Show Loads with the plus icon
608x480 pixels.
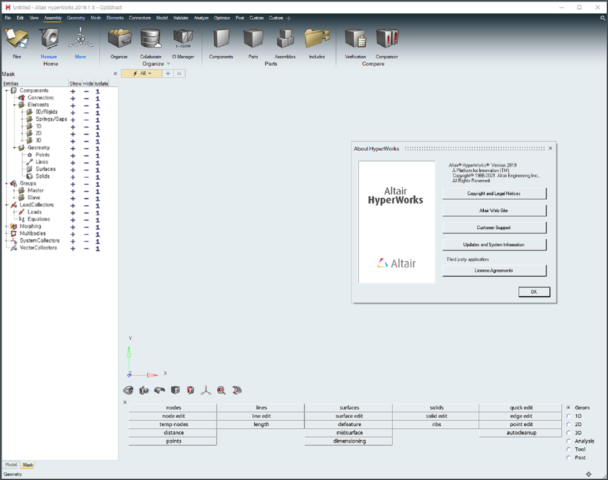coord(73,213)
